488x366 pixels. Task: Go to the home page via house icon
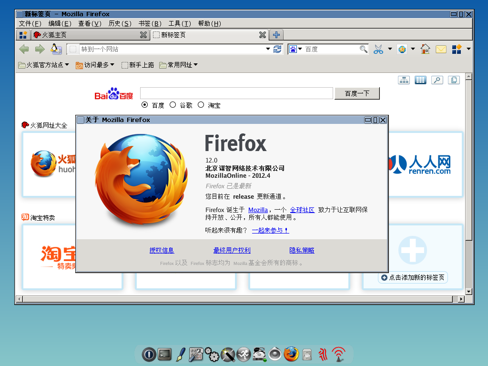coord(425,49)
